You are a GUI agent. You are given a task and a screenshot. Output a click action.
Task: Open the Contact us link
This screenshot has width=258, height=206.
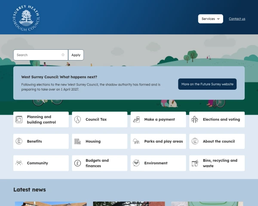pos(237,19)
